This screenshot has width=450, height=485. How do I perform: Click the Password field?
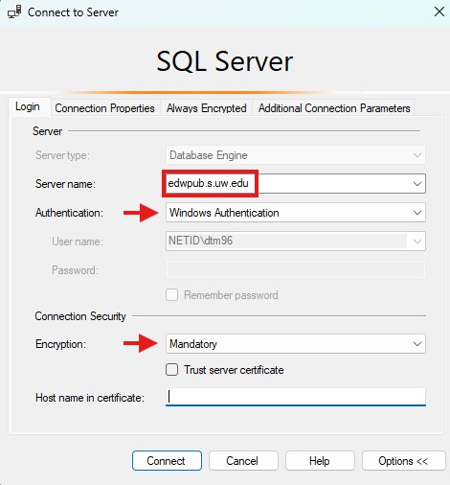[x=296, y=269]
